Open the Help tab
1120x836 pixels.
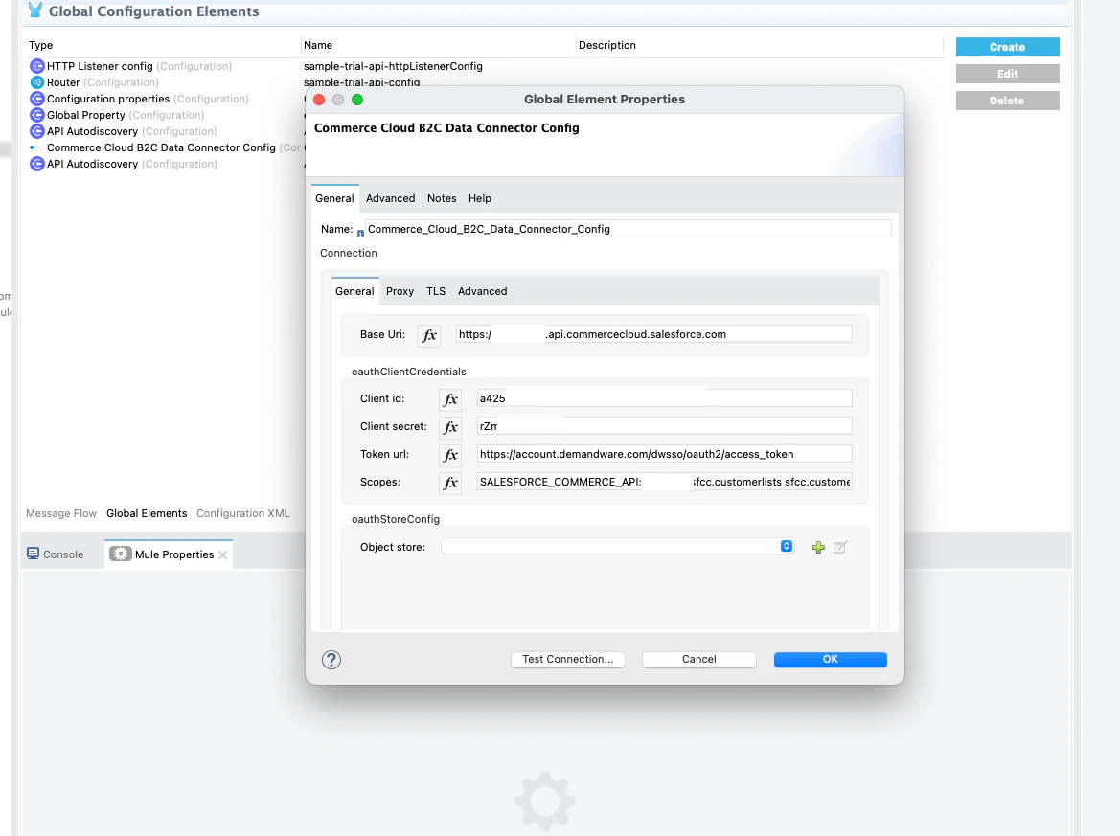[x=479, y=198]
